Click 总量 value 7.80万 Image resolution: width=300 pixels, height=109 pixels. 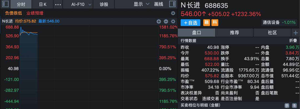tap(292, 59)
